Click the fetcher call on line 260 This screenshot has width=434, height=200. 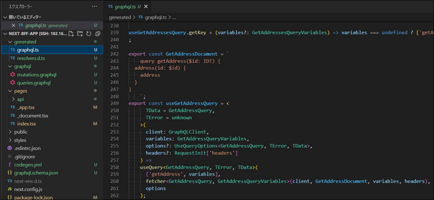[x=156, y=181]
